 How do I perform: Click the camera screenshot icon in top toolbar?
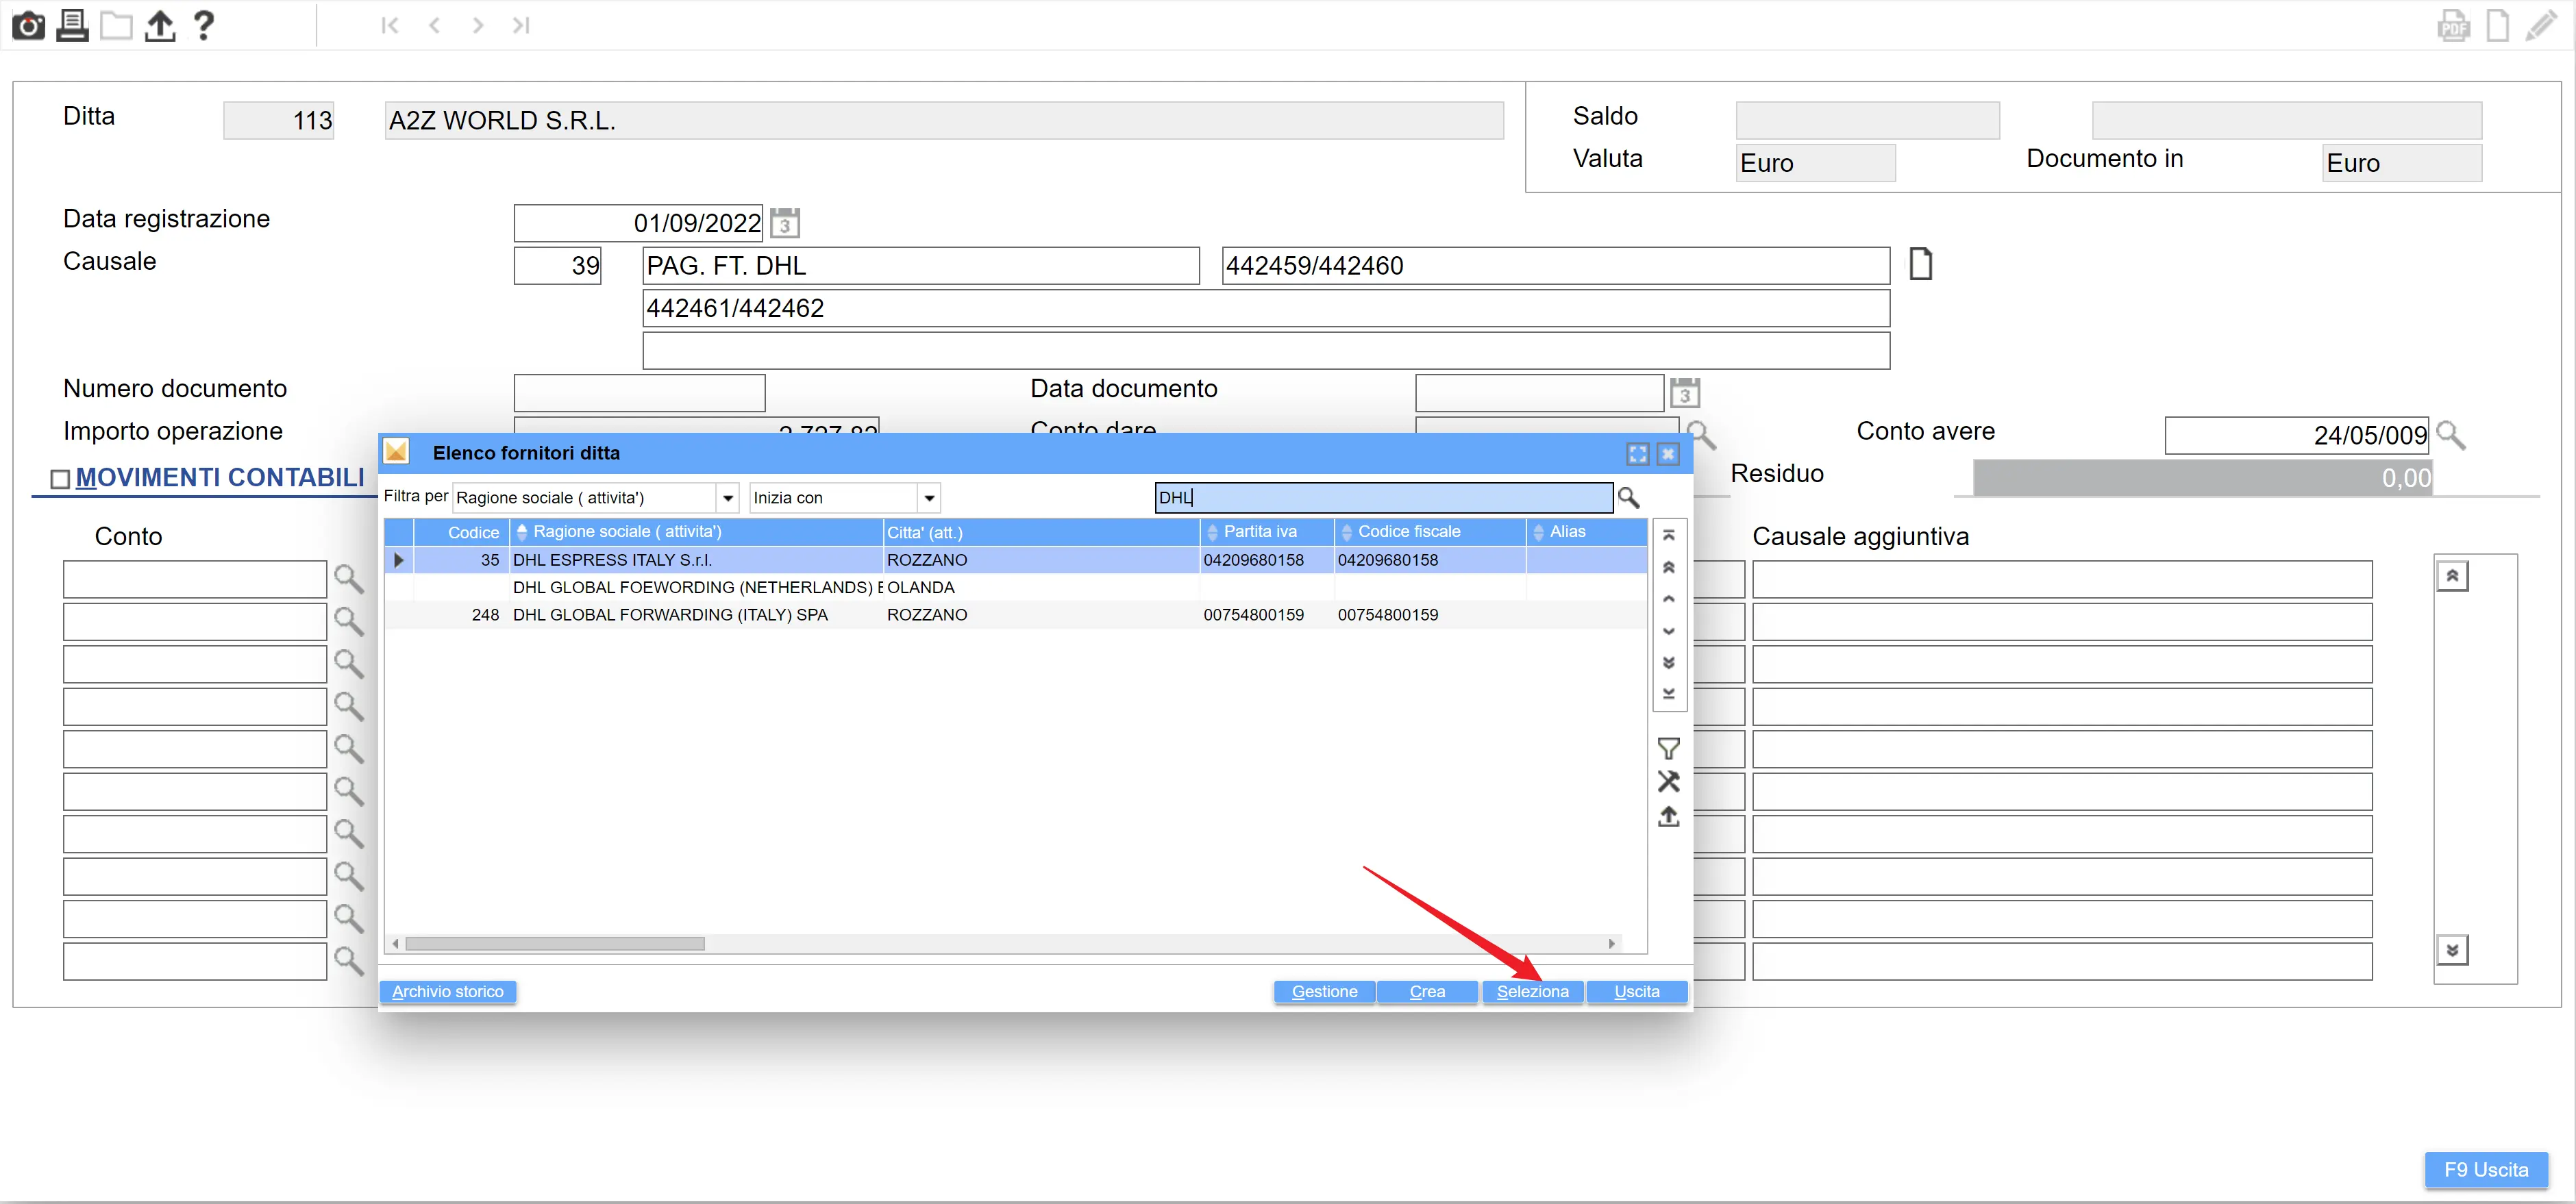click(x=28, y=24)
